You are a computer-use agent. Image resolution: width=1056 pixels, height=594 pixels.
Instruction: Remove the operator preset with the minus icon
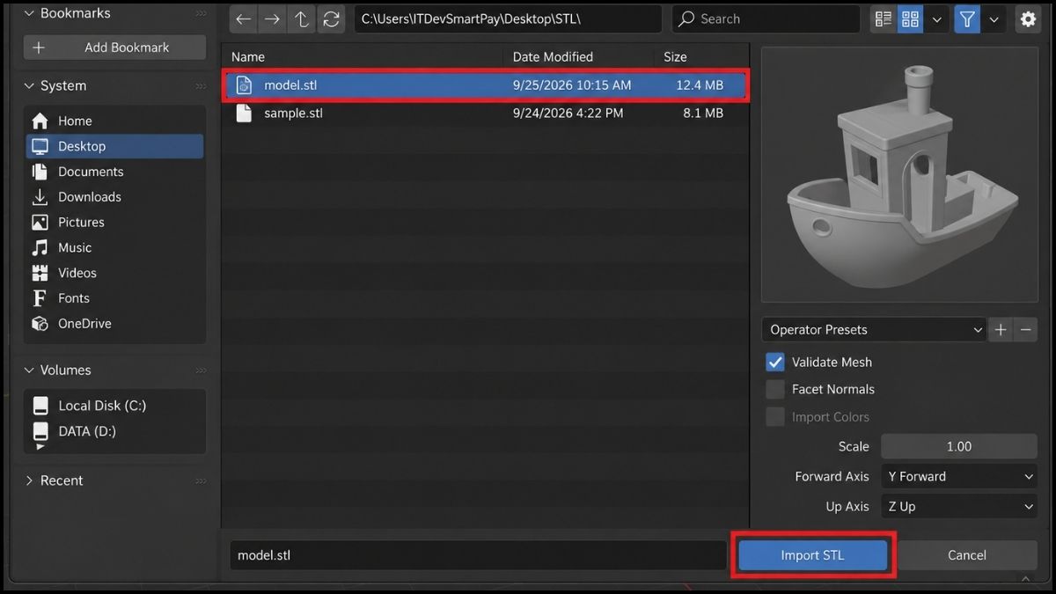tap(1025, 330)
